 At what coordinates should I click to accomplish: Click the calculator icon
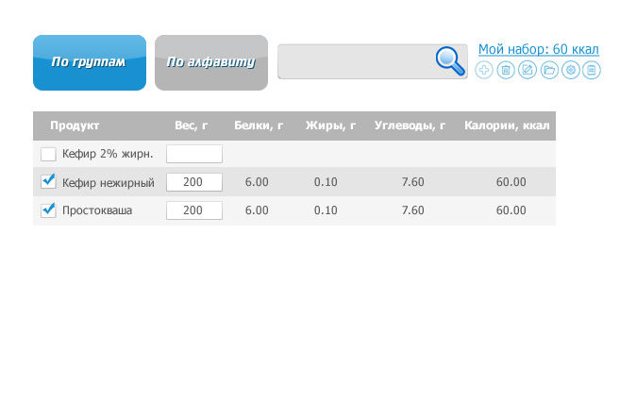point(592,70)
